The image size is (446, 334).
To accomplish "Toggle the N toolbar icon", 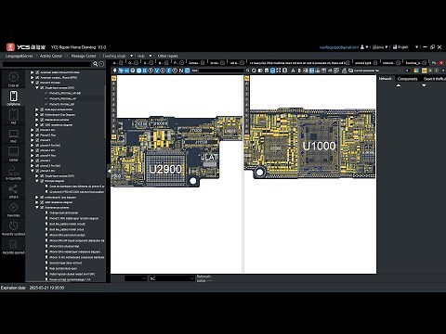I will coord(181,71).
